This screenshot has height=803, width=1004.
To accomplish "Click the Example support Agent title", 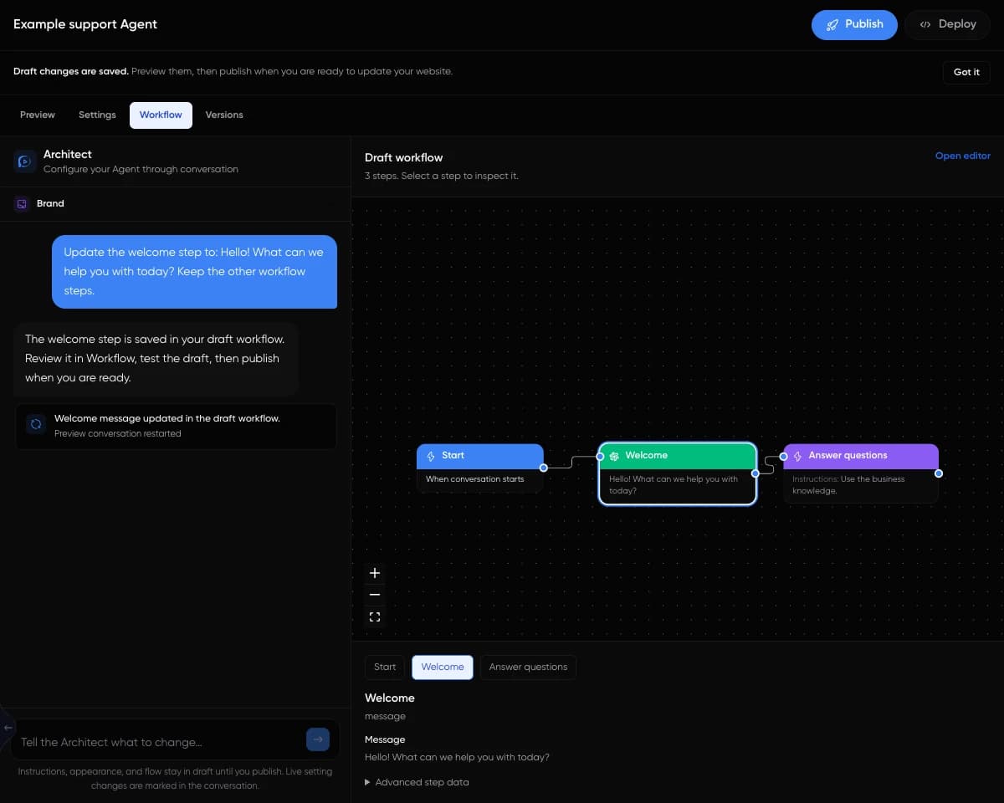I will click(85, 24).
